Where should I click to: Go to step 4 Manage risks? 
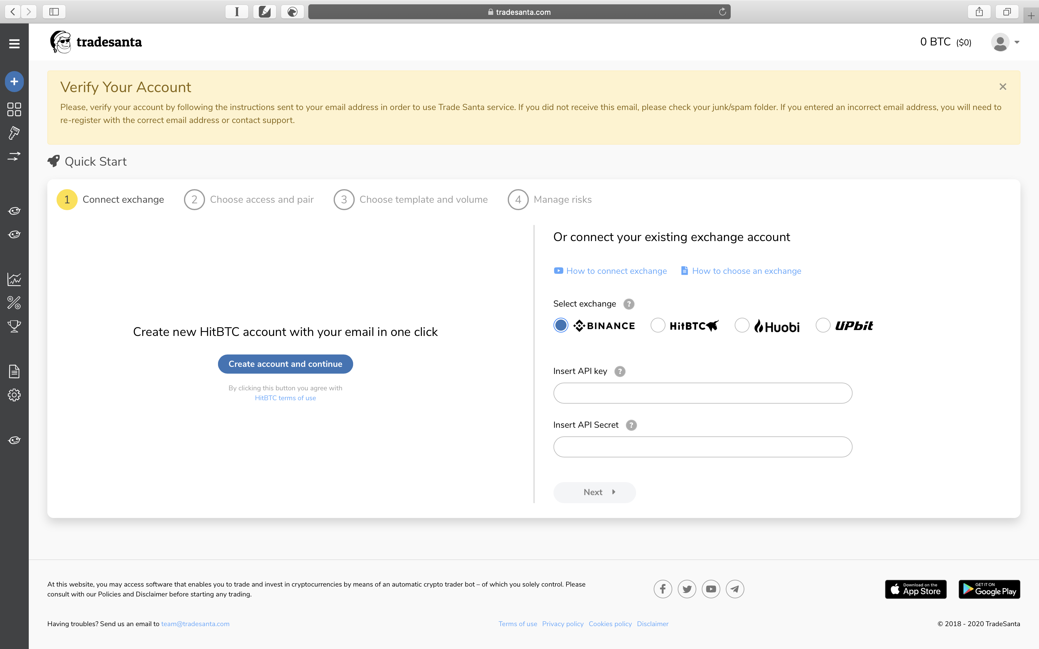coord(549,200)
